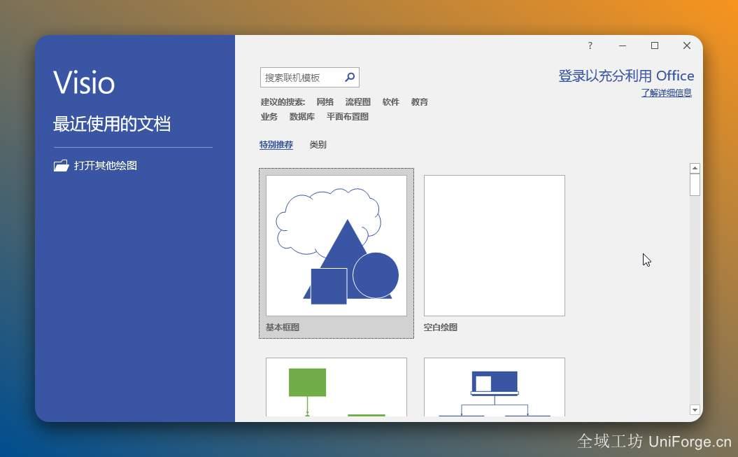
Task: Choose suggested search 业务
Action: (269, 117)
